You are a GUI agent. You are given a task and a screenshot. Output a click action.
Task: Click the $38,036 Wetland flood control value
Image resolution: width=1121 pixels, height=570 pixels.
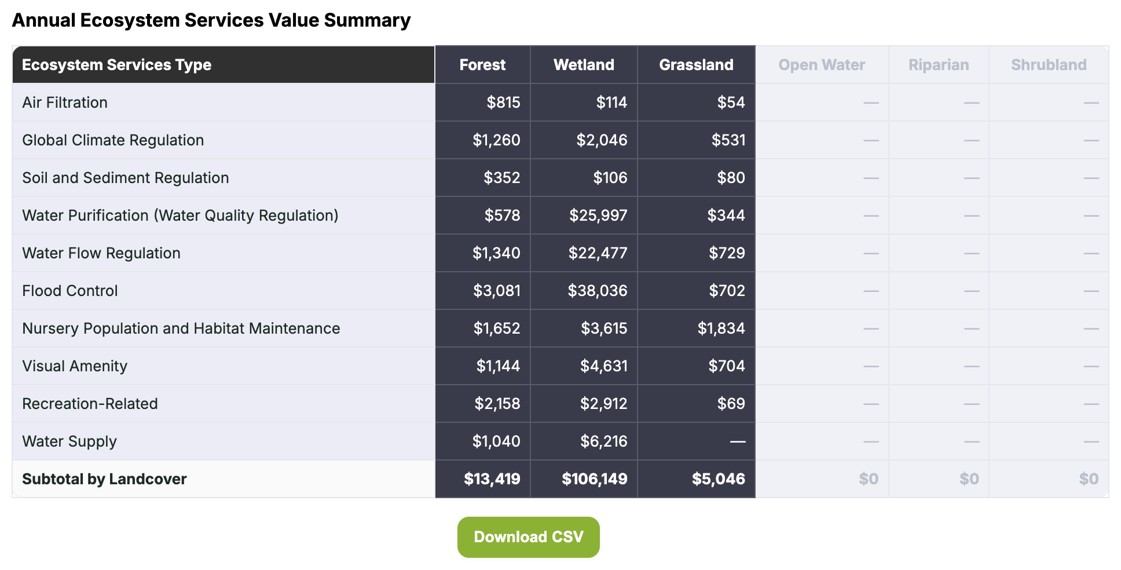[x=598, y=291]
